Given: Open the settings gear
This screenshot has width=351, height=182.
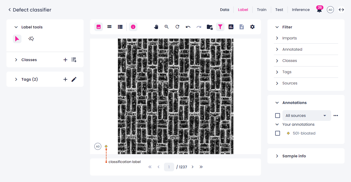Looking at the screenshot, I should pyautogui.click(x=252, y=27).
